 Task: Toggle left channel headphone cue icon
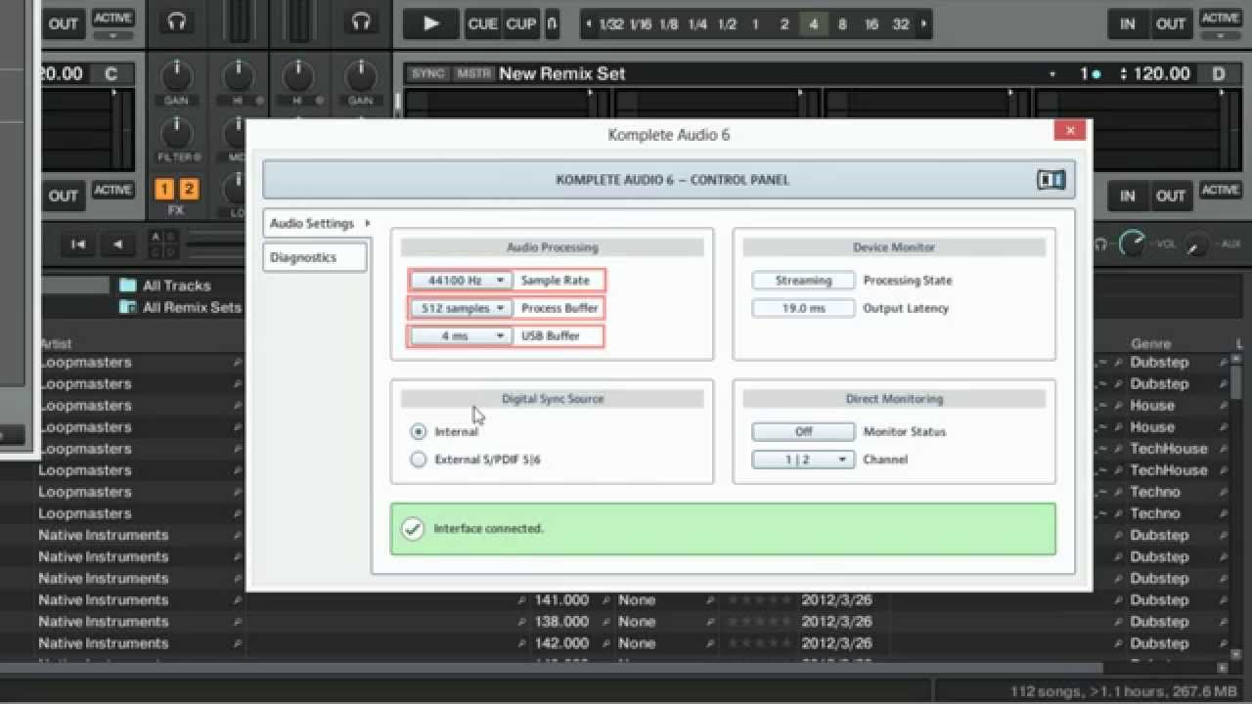pyautogui.click(x=177, y=22)
